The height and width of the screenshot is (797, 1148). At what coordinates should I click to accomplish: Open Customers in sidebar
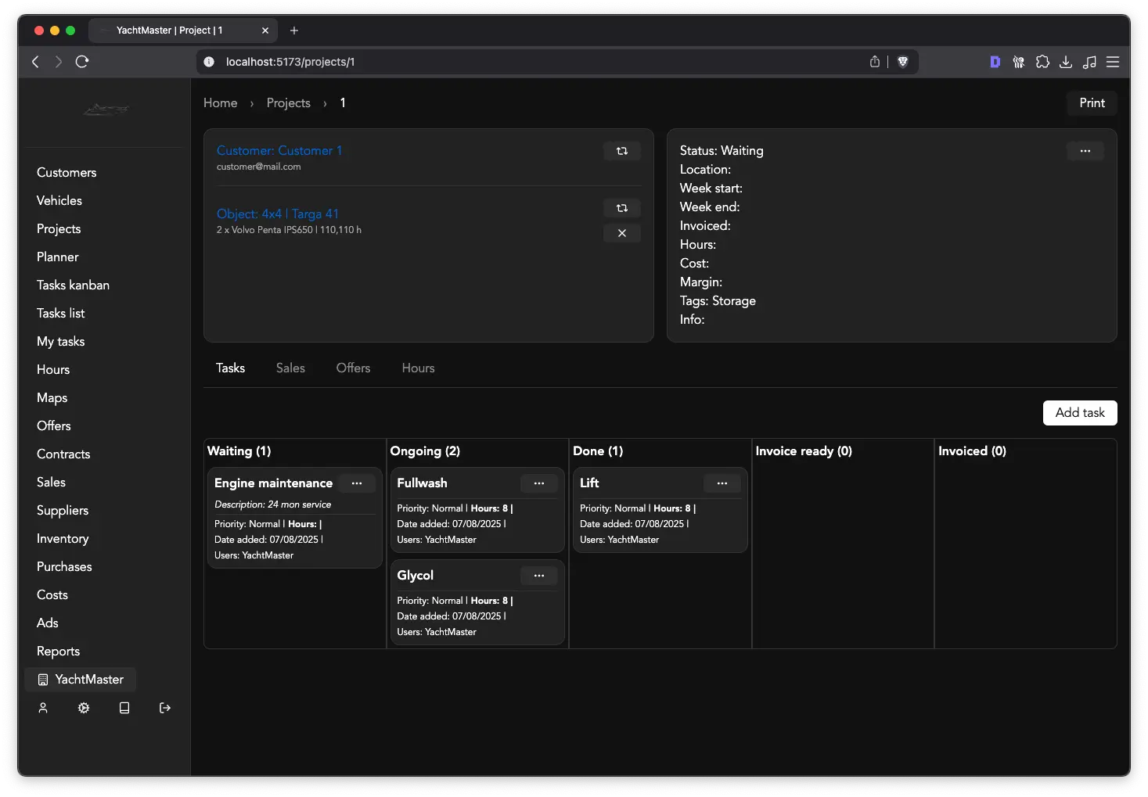tap(67, 173)
